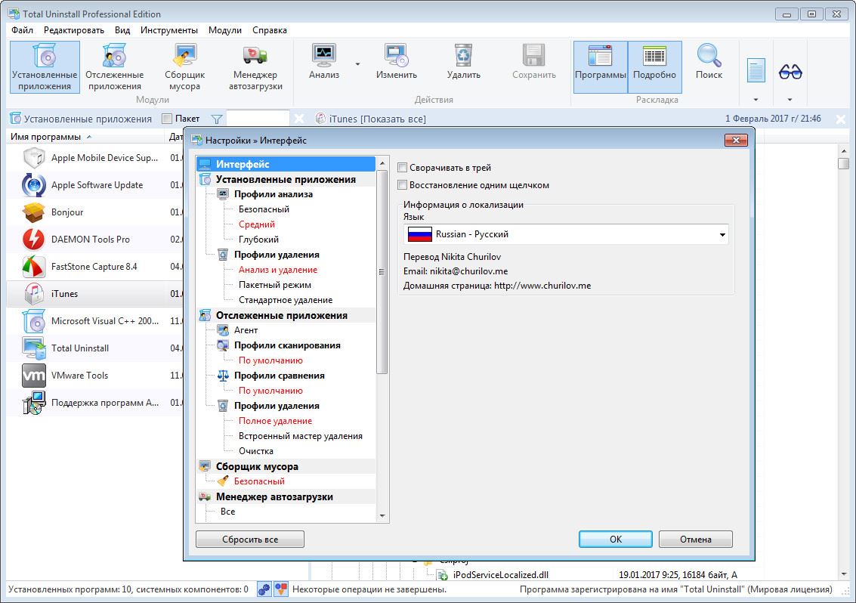Select Встроенный мастер удаления item

(x=300, y=436)
